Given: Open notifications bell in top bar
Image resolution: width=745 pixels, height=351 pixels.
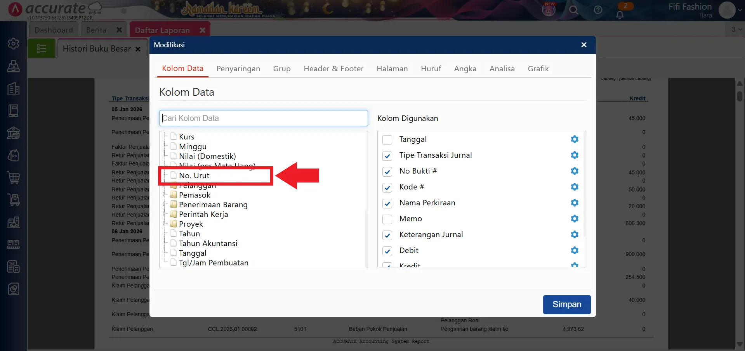Looking at the screenshot, I should coord(620,15).
